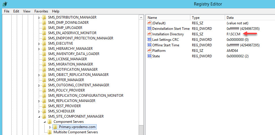Click the SMS_EXECUTIVE folder icon
Screen dimensions: 275x135
pyautogui.click(x=44, y=43)
